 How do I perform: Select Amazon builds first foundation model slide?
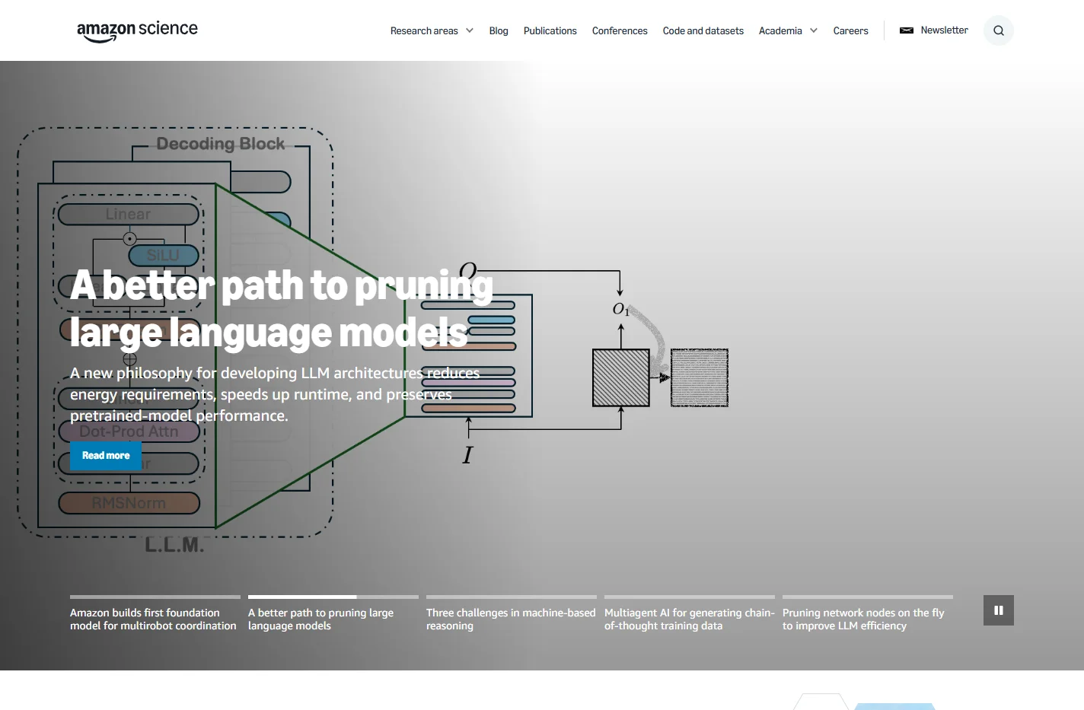(x=153, y=619)
